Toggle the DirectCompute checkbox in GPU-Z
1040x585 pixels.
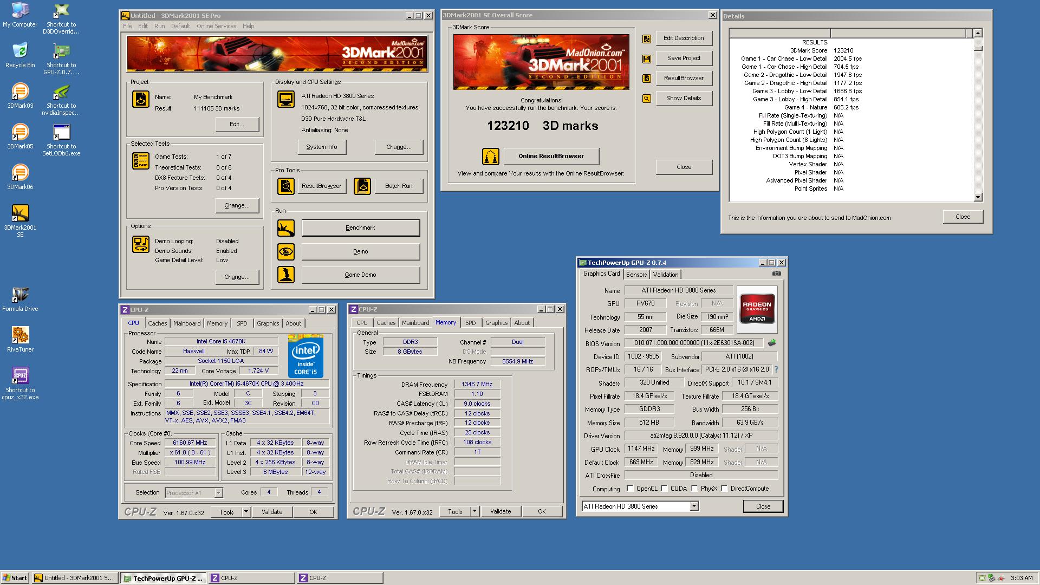(724, 489)
